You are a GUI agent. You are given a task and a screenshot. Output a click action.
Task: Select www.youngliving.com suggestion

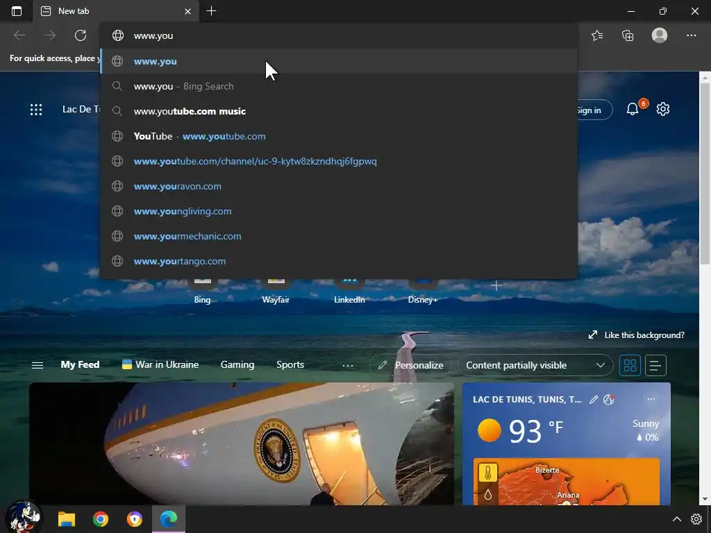tap(338, 211)
